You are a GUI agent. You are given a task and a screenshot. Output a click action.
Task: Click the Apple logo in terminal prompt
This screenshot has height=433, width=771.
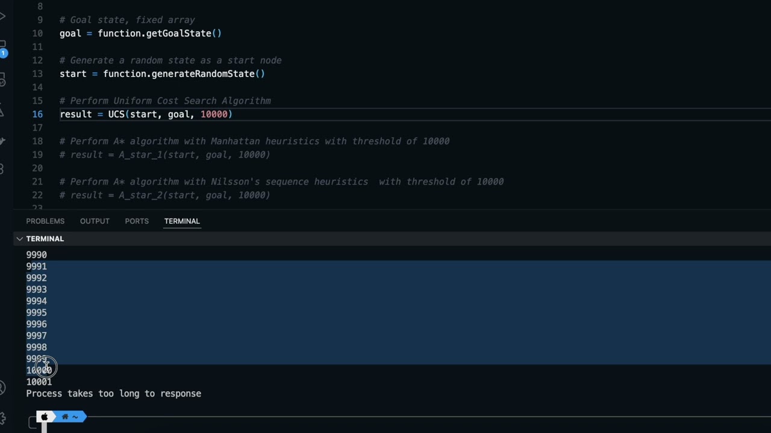pyautogui.click(x=44, y=417)
